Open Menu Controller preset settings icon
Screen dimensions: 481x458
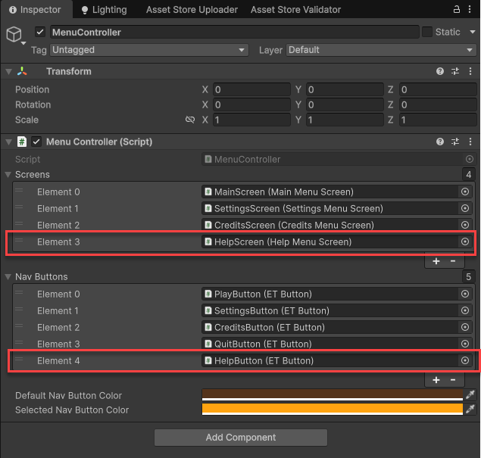455,142
